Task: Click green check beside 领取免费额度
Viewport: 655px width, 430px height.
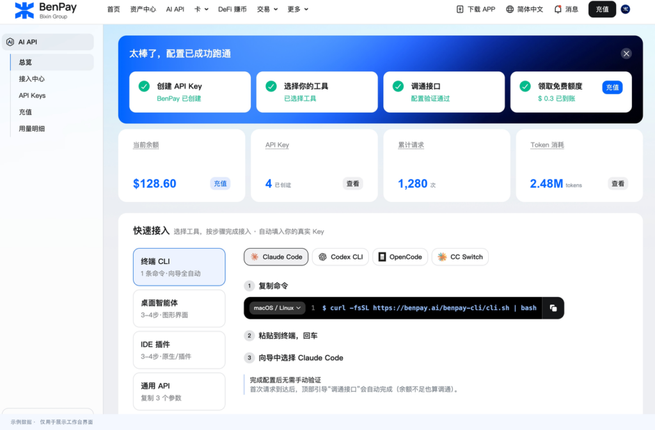Action: tap(525, 86)
